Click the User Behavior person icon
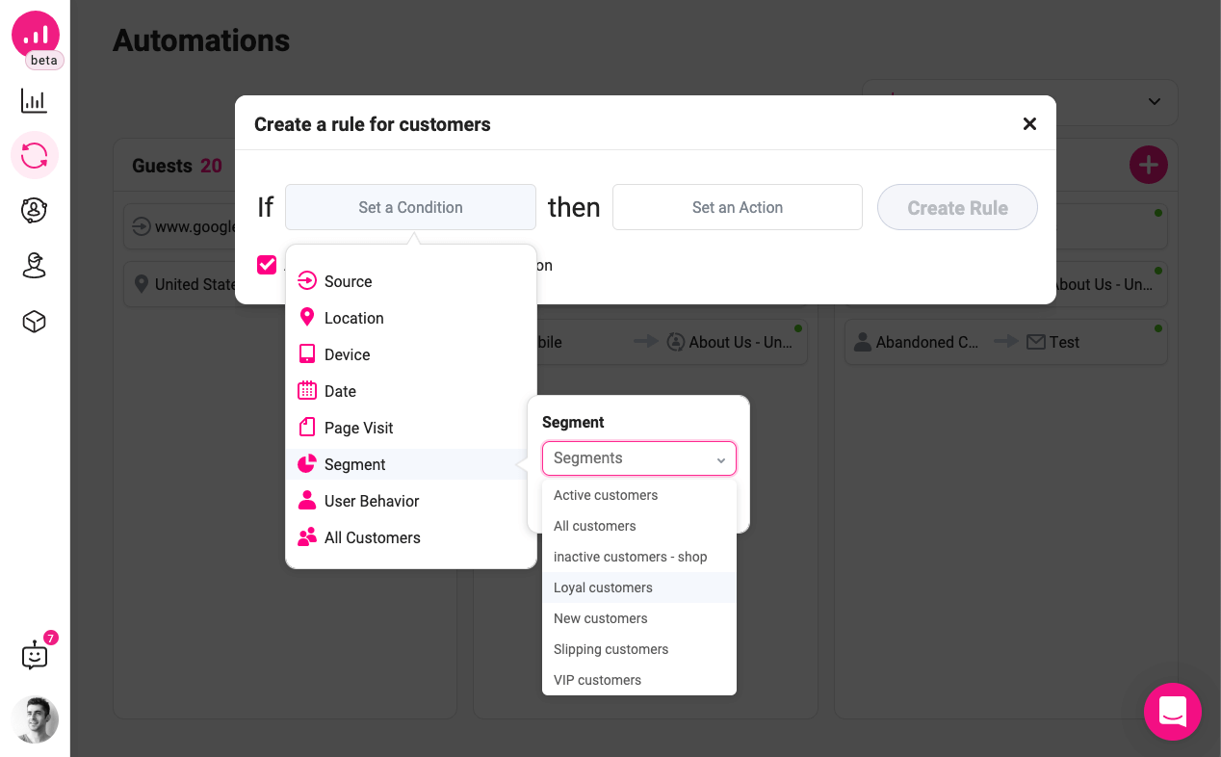Screen dimensions: 1221x757 [307, 500]
